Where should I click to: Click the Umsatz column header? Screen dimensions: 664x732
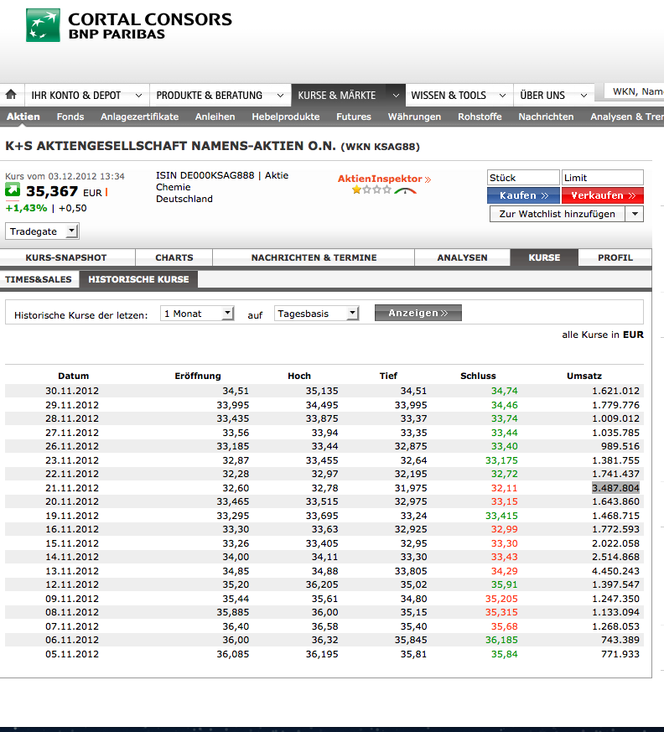point(584,376)
